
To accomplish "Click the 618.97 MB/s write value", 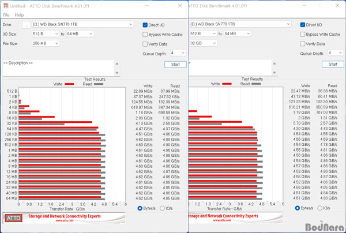I will 142,107.
